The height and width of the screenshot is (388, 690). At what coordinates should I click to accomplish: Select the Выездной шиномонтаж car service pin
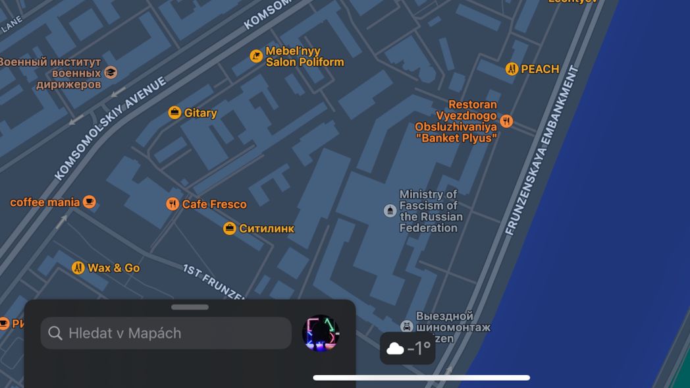click(407, 327)
